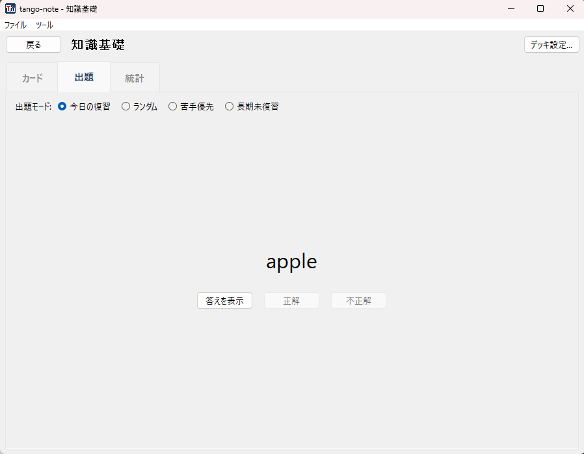This screenshot has height=454, width=584.
Task: Switch to the 統計 tab
Action: pyautogui.click(x=135, y=78)
